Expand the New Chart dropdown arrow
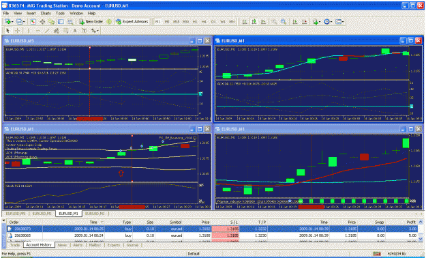Screen dimensions: 426x258 pos(12,22)
